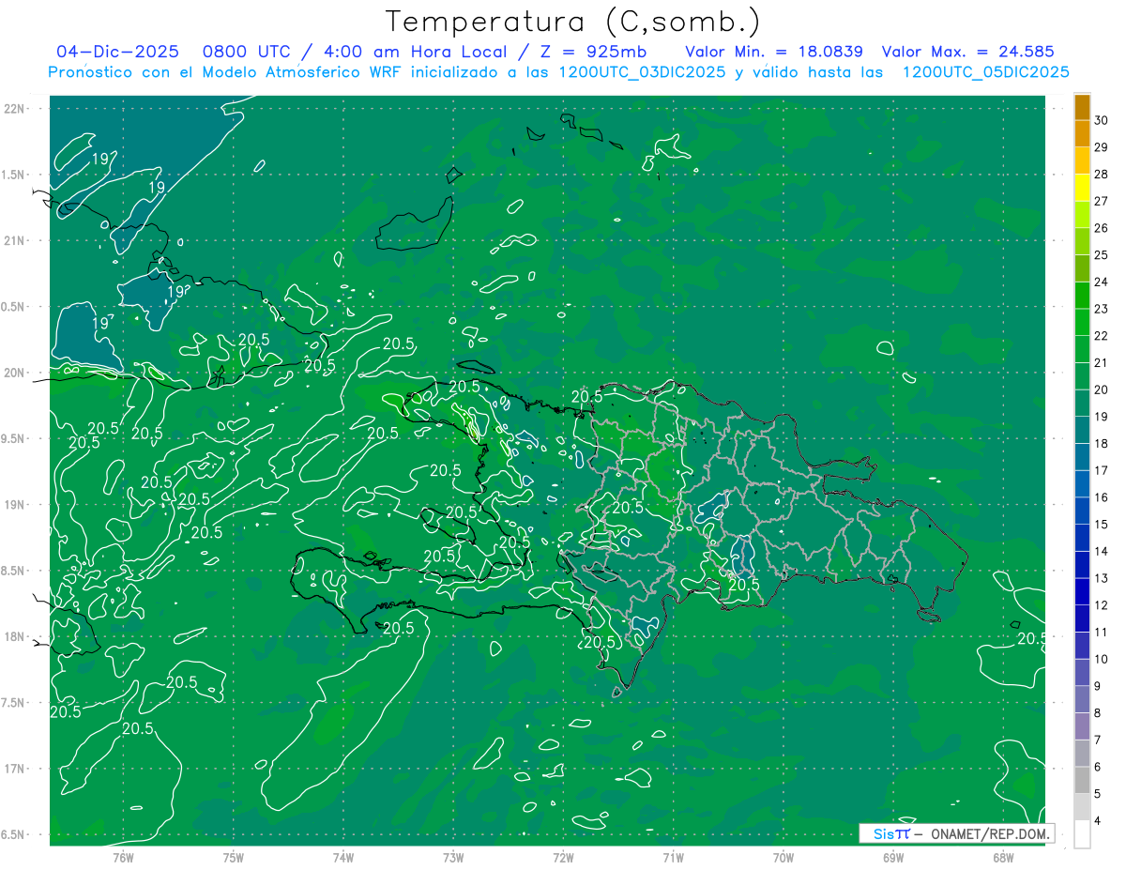Select the 'Z = 925mb' level text
The height and width of the screenshot is (870, 1126).
[595, 52]
